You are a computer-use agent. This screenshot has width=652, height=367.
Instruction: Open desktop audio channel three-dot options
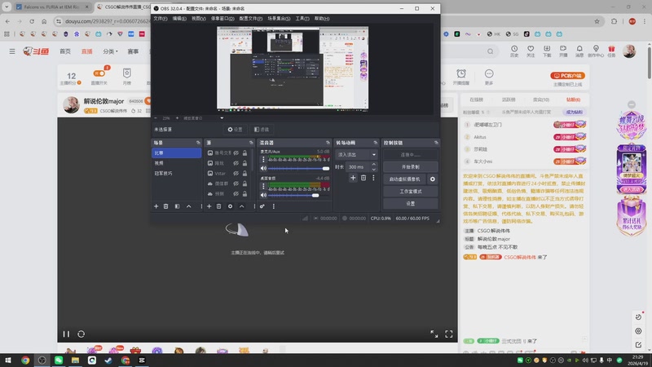[263, 186]
